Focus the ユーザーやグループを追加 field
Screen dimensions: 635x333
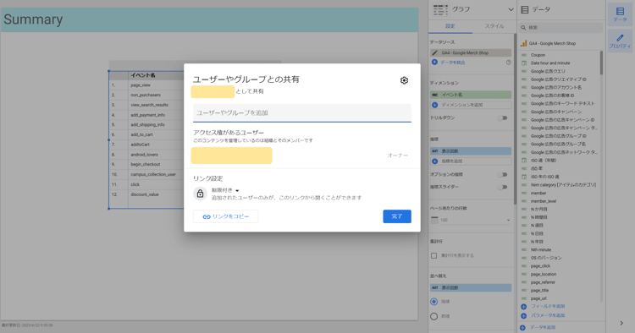pos(302,112)
